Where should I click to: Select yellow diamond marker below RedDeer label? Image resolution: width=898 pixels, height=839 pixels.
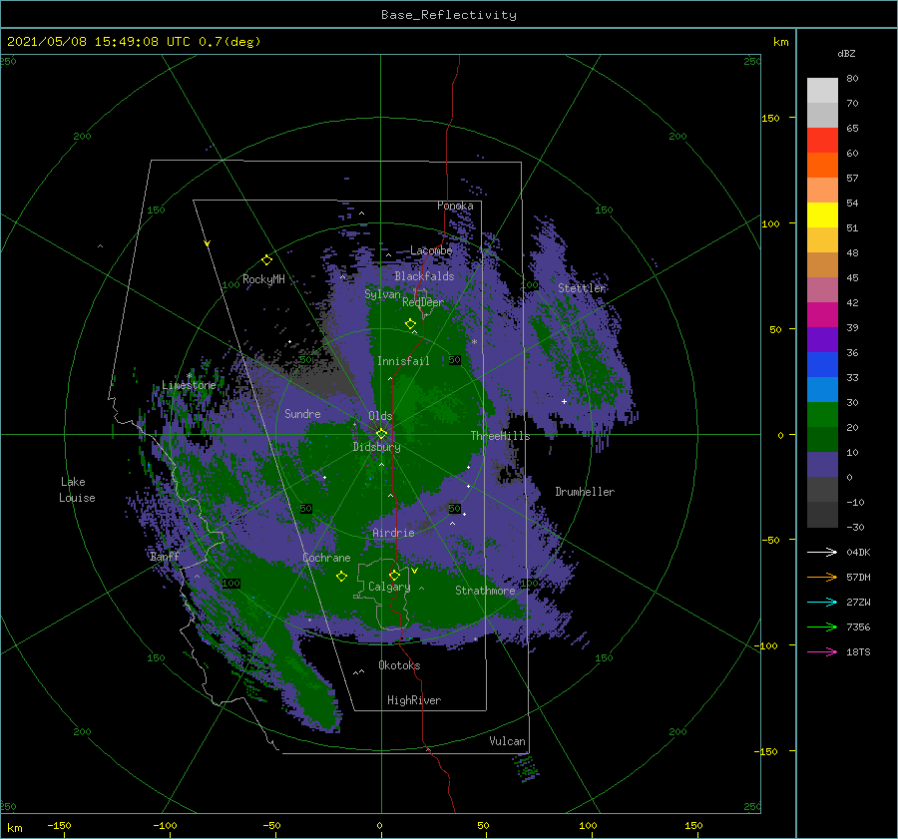(410, 324)
